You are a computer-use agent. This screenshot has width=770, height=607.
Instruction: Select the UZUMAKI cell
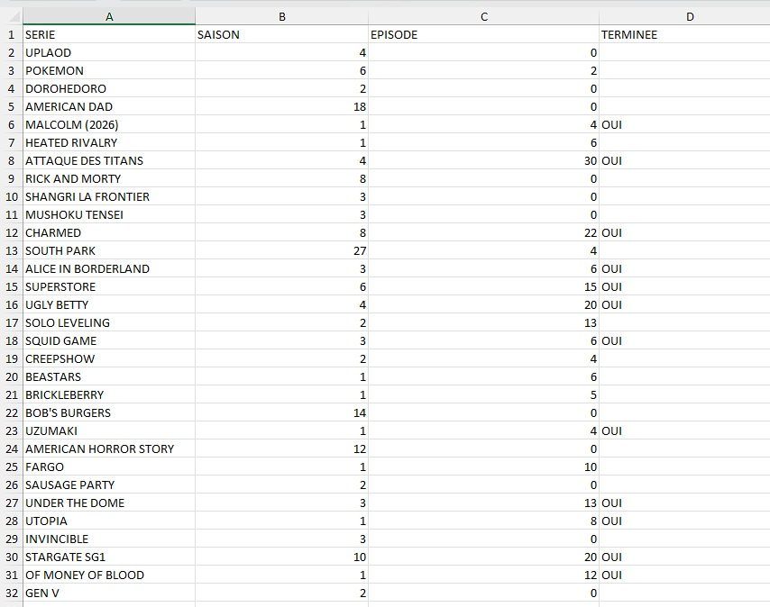pyautogui.click(x=109, y=431)
